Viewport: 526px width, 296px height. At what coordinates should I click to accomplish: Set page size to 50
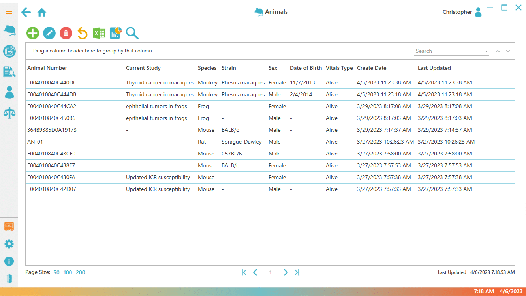(56, 272)
